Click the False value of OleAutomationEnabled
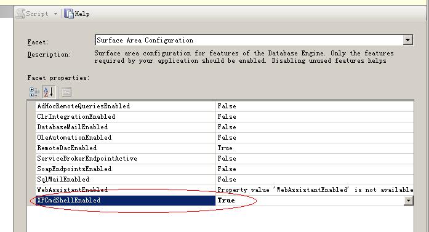 click(227, 137)
